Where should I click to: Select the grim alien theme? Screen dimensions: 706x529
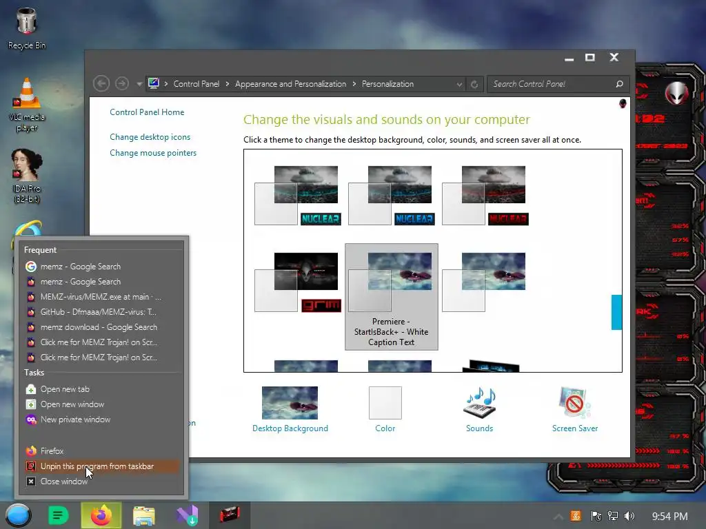click(x=298, y=282)
